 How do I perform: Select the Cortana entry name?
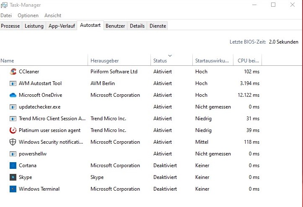pos(28,166)
